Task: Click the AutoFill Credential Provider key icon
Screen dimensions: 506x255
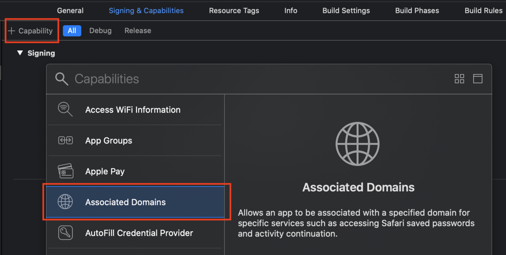Action: click(65, 233)
